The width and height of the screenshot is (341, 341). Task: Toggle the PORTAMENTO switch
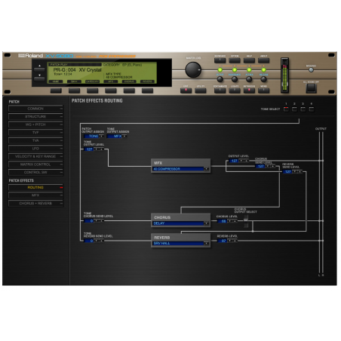click(220, 91)
